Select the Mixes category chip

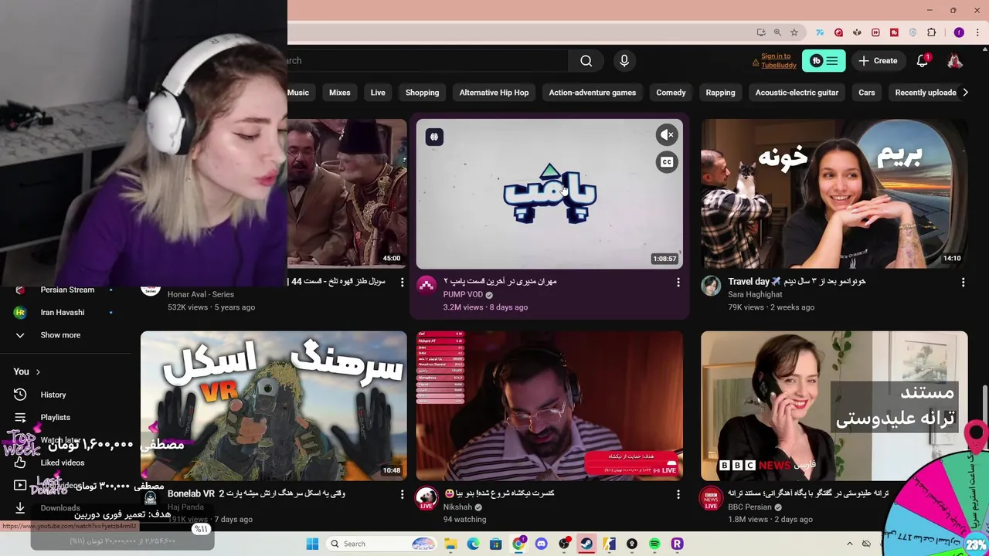(x=340, y=93)
